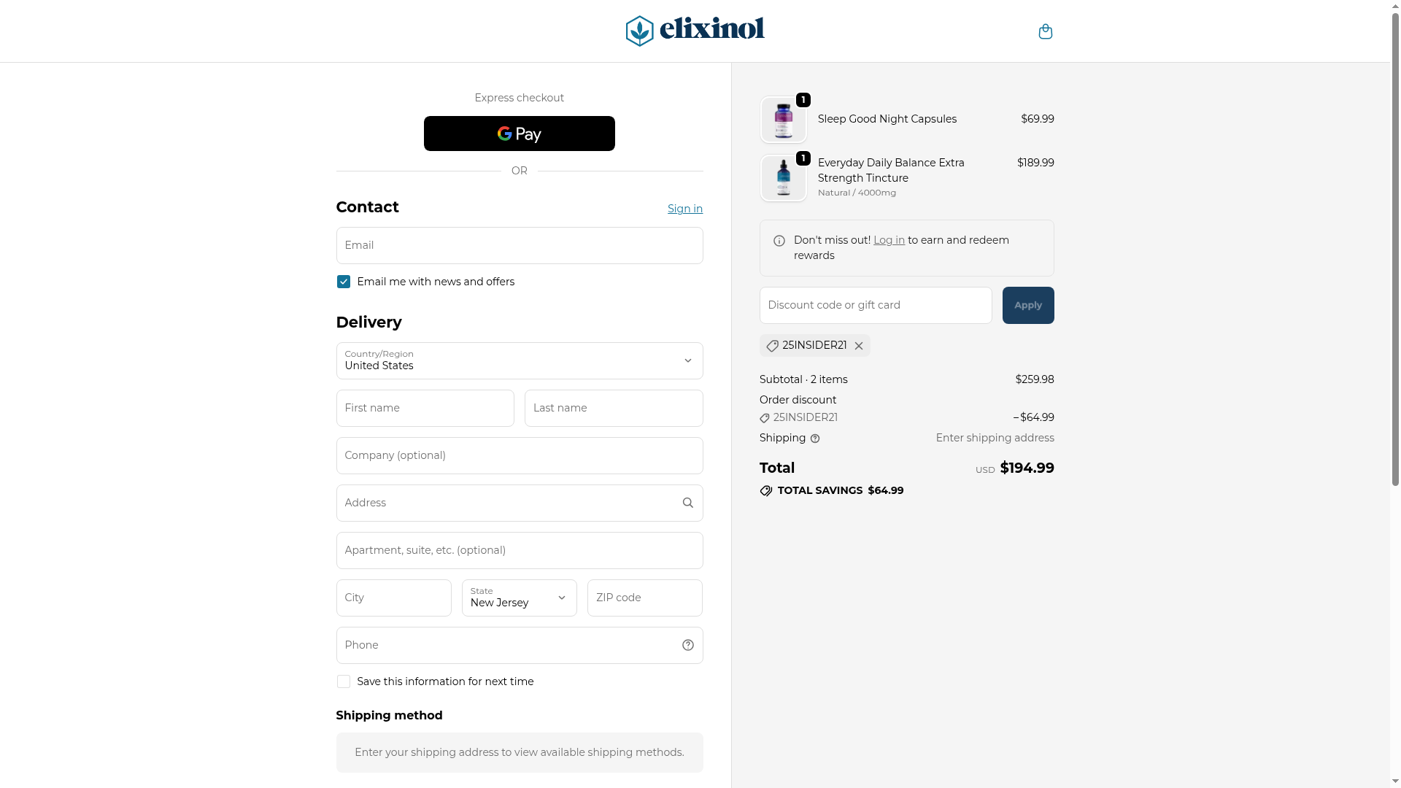Click the Log in rewards link
1401x788 pixels.
[x=889, y=240]
